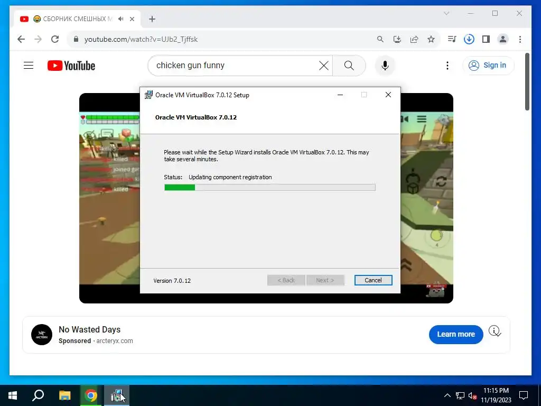Select the СБОРНИК СМЕШНЫХ YouTube tab

click(x=77, y=19)
